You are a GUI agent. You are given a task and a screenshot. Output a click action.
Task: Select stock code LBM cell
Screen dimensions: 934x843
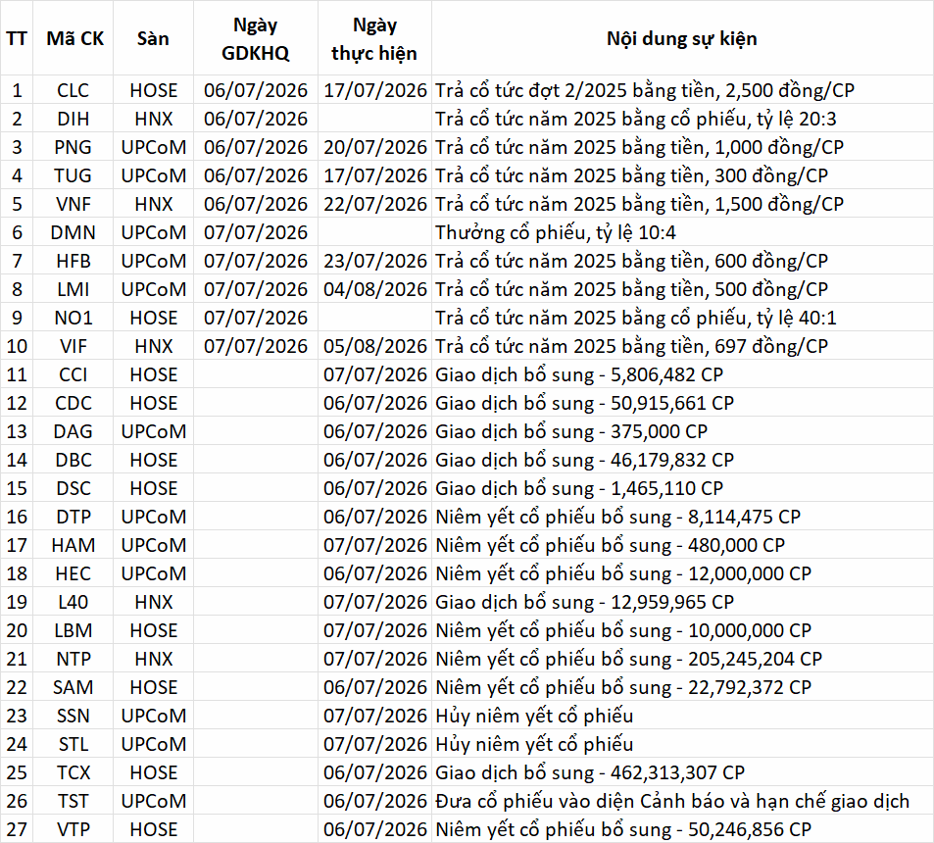click(74, 630)
